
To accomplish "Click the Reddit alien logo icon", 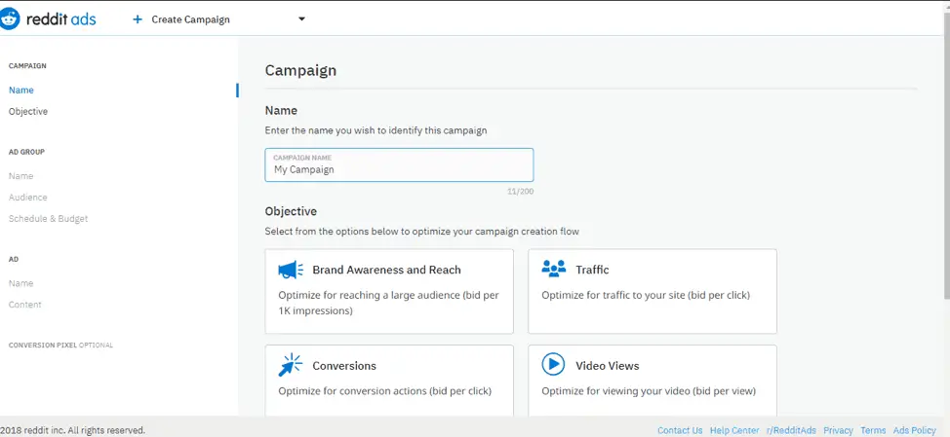I will click(11, 19).
